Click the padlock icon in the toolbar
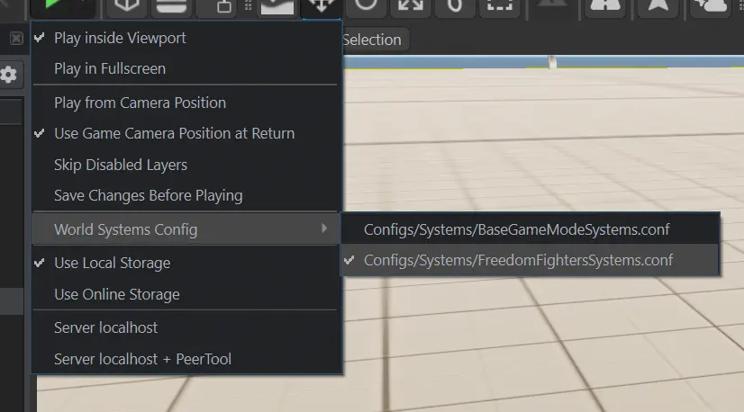The height and width of the screenshot is (412, 744). (x=224, y=5)
